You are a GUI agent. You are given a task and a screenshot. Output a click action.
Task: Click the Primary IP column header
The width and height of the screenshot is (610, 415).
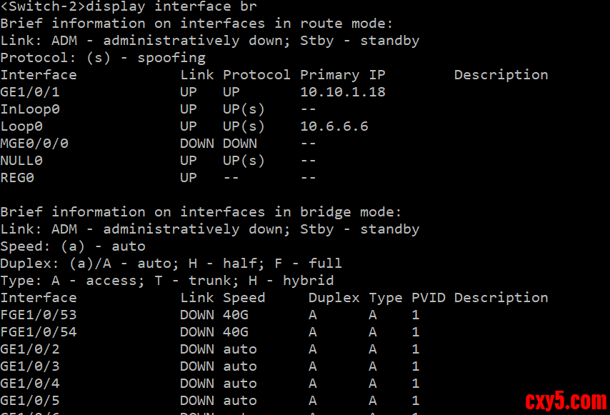[343, 75]
